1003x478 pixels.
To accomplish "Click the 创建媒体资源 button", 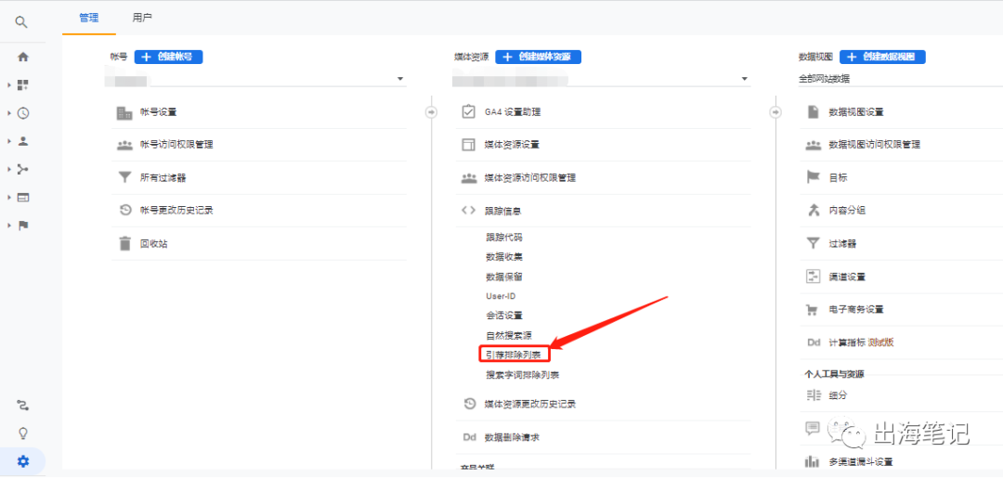I will click(x=538, y=57).
